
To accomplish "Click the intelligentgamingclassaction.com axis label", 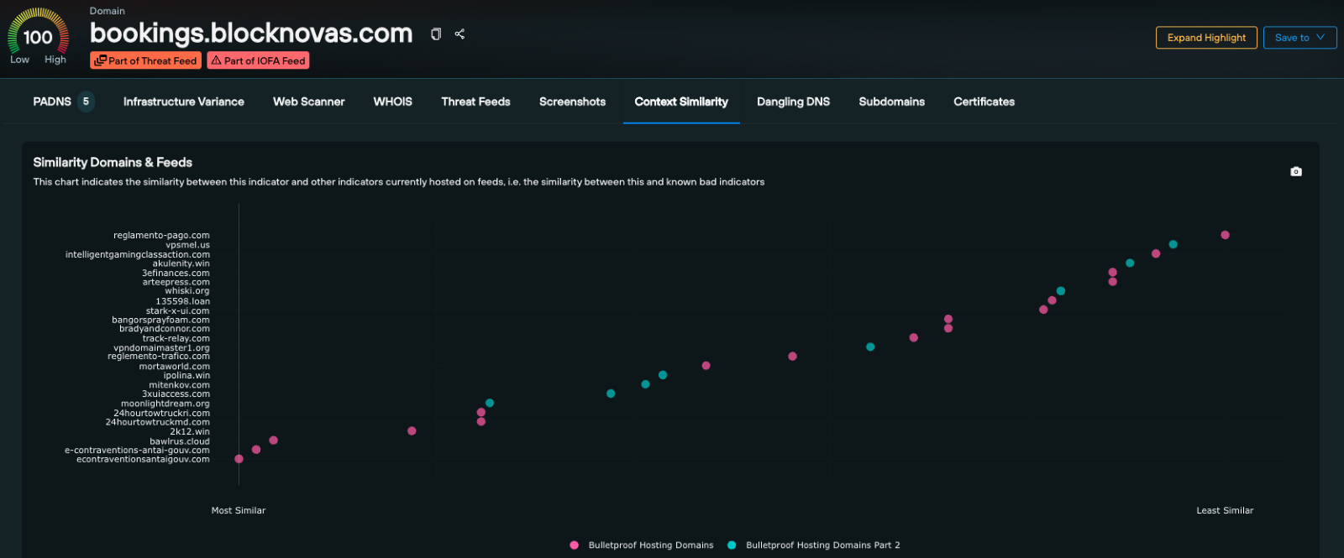I will [x=138, y=254].
